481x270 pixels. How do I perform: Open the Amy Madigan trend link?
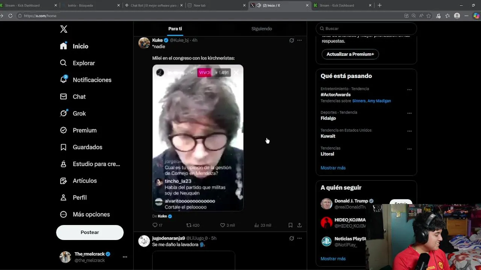point(379,101)
